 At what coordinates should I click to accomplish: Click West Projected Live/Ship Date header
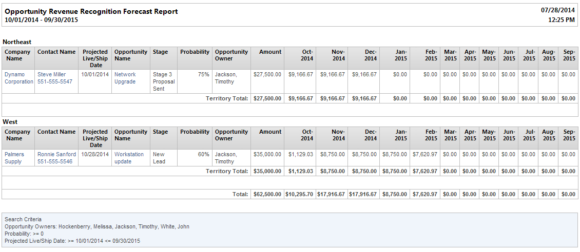coord(95,138)
